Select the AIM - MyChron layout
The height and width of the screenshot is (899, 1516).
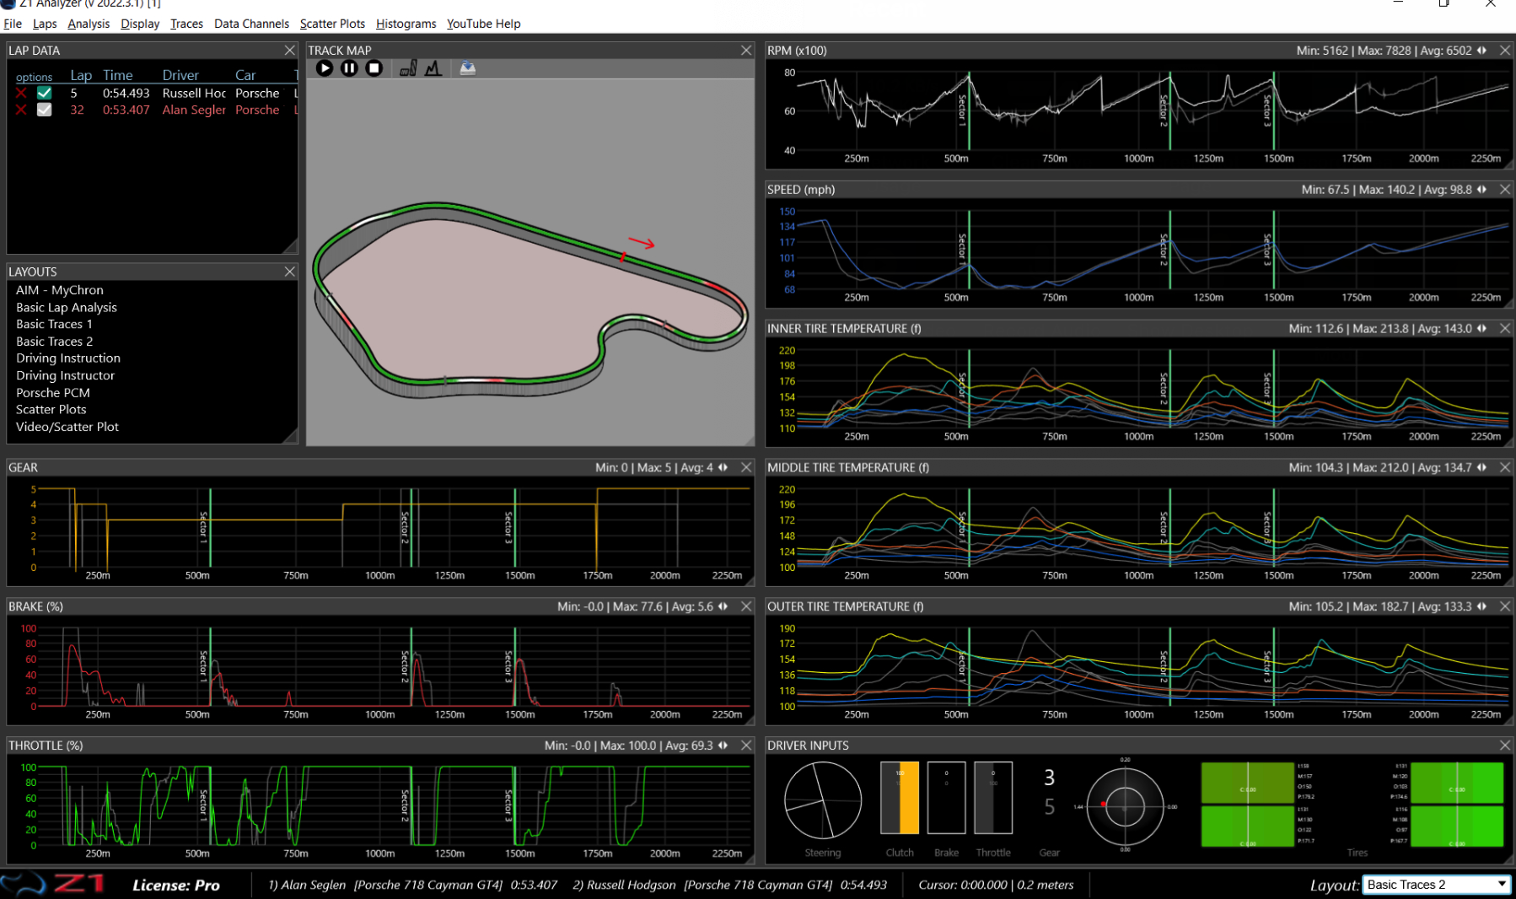(60, 290)
